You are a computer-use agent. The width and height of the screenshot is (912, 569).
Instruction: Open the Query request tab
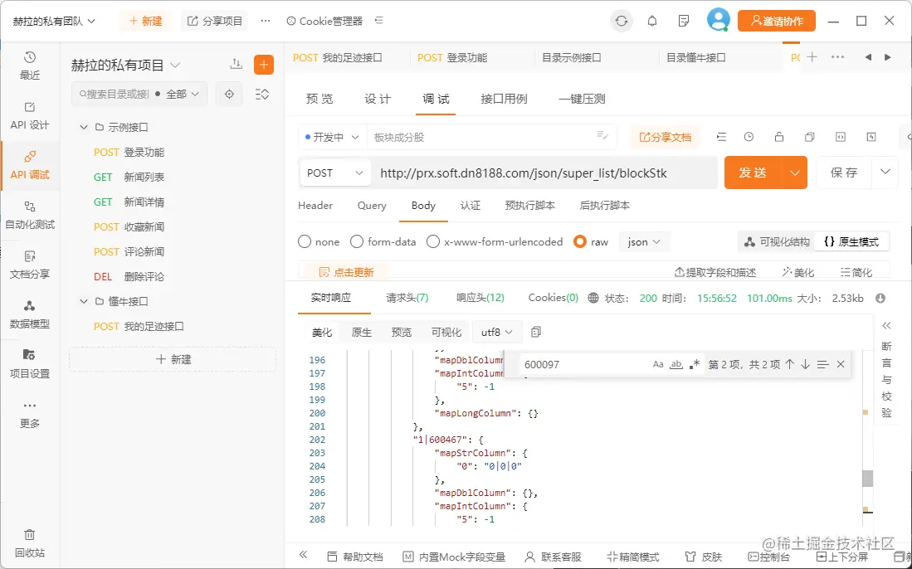tap(372, 206)
